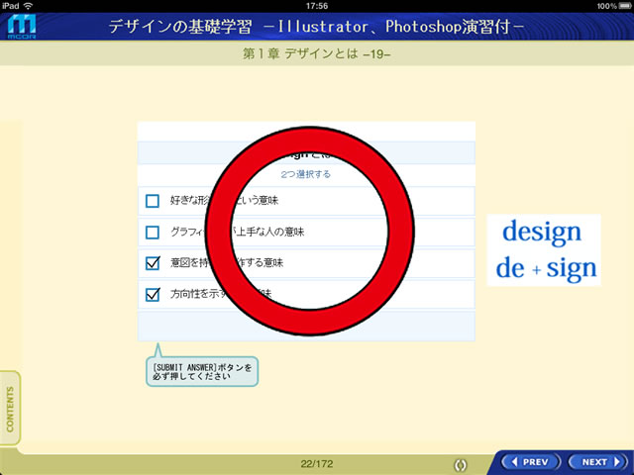The width and height of the screenshot is (634, 475).
Task: Go to previous page with PREV
Action: 531,462
